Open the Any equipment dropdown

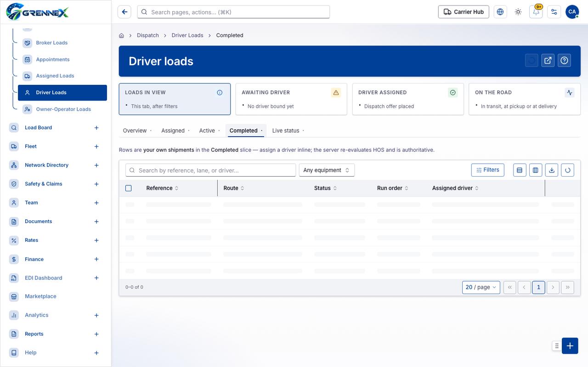(x=327, y=170)
